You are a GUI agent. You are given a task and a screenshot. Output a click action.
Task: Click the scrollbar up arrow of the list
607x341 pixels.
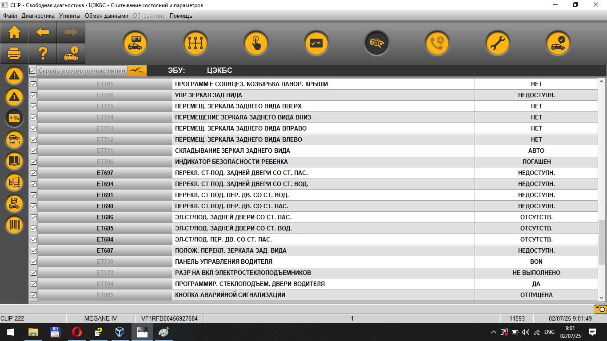click(602, 82)
